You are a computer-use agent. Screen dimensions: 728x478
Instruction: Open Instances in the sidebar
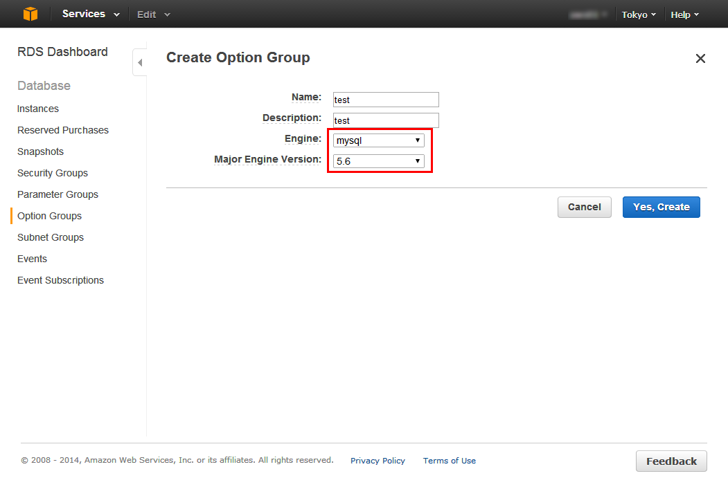38,109
